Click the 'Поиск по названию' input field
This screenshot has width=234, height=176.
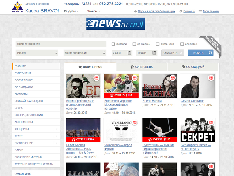61,44
